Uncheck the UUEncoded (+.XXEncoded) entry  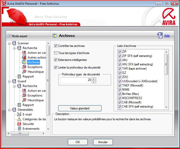(120, 81)
